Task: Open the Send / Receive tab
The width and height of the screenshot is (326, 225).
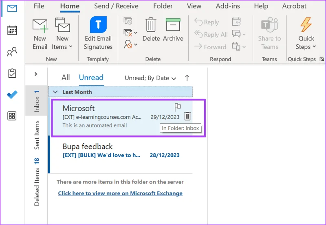Action: [x=116, y=6]
